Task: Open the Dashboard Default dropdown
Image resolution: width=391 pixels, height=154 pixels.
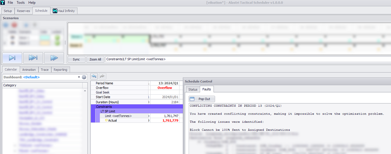Action: pos(42,77)
